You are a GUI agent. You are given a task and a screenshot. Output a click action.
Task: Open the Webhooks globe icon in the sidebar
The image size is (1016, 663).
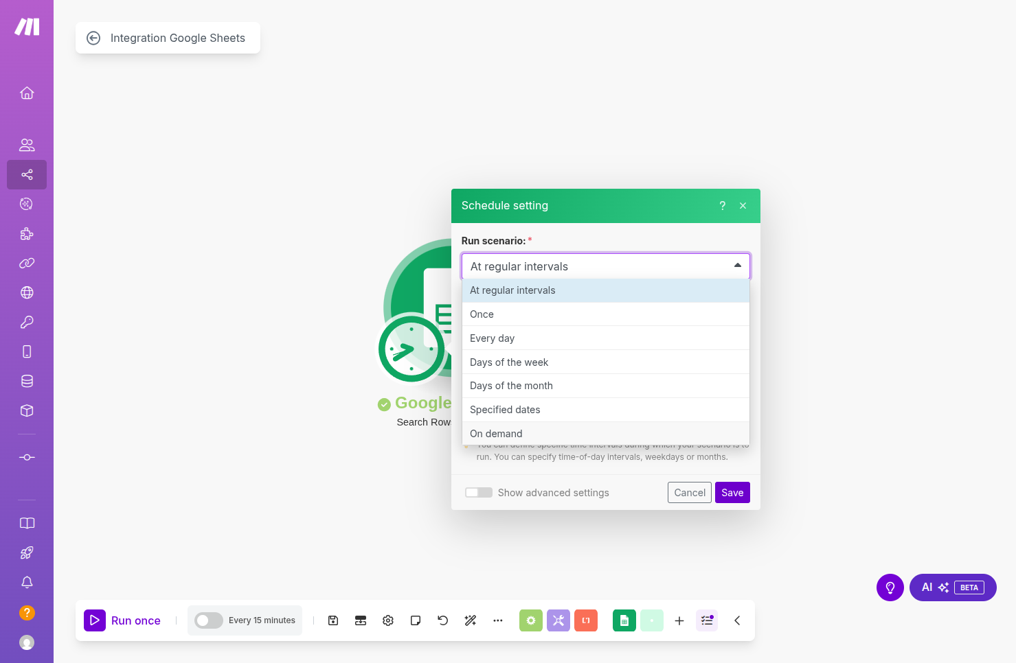pos(27,292)
